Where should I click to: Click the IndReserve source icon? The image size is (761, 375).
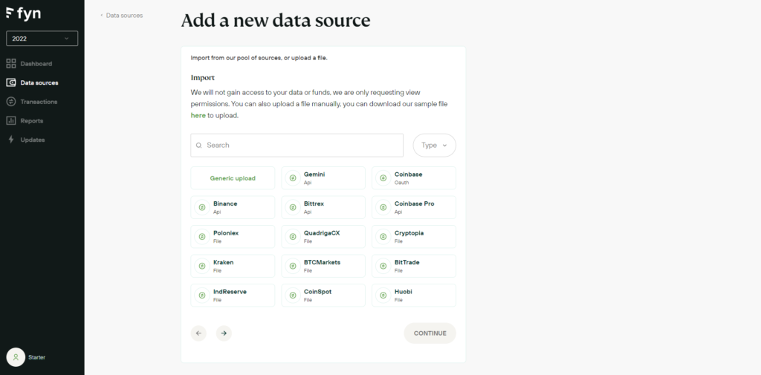coord(202,295)
